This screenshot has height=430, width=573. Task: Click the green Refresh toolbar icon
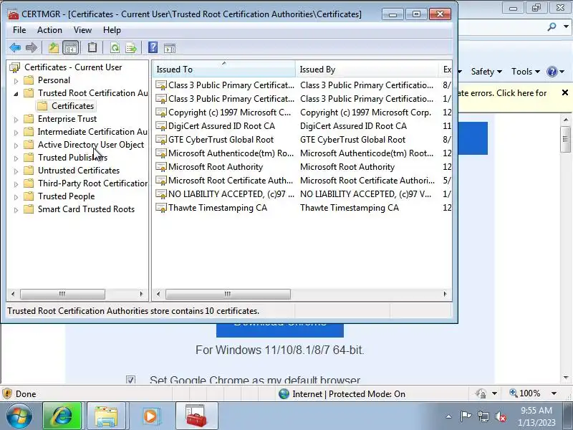115,48
